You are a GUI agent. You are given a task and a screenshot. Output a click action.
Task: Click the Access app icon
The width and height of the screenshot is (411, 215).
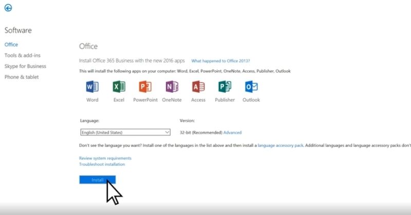coord(198,87)
